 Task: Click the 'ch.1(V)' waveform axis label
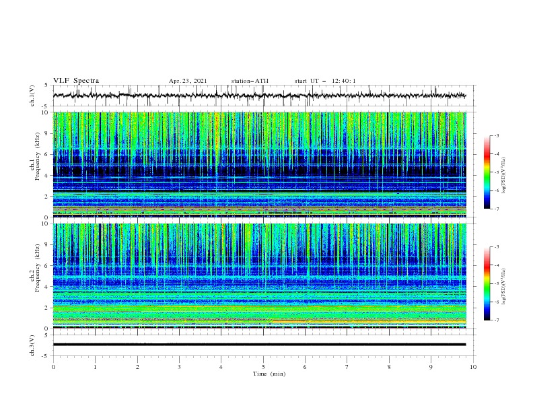coord(32,96)
